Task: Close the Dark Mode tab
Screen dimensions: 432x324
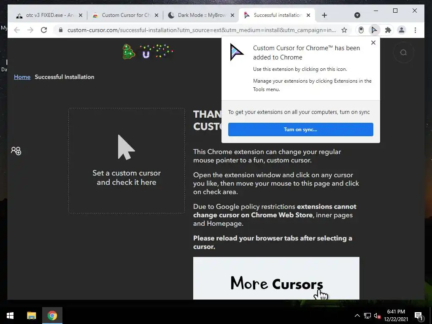Action: 232,15
